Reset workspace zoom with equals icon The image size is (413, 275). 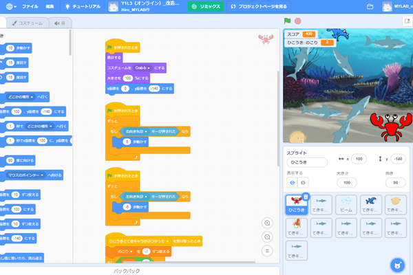tap(267, 251)
